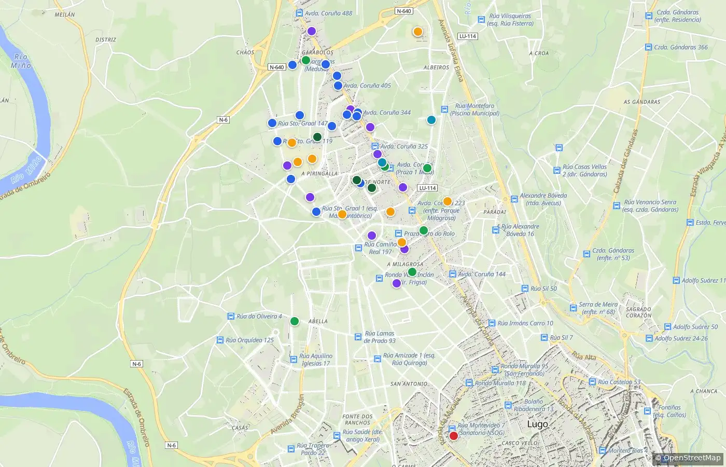Viewport: 726px width, 467px height.
Task: Click the Adolfo Suárez 24-26 bus stop icon
Action: click(649, 339)
